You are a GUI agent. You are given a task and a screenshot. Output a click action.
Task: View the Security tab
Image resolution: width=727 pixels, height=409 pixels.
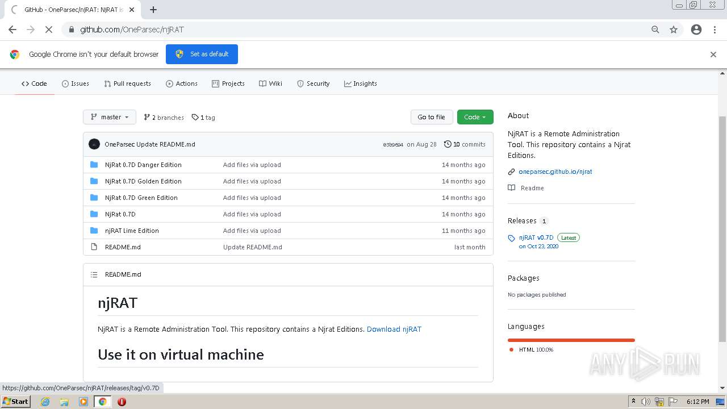[x=314, y=84]
